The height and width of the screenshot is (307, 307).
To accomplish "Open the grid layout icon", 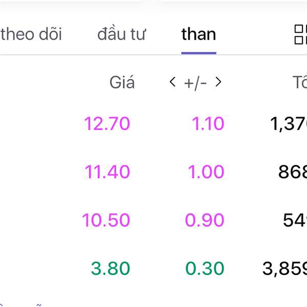I will 300,35.
